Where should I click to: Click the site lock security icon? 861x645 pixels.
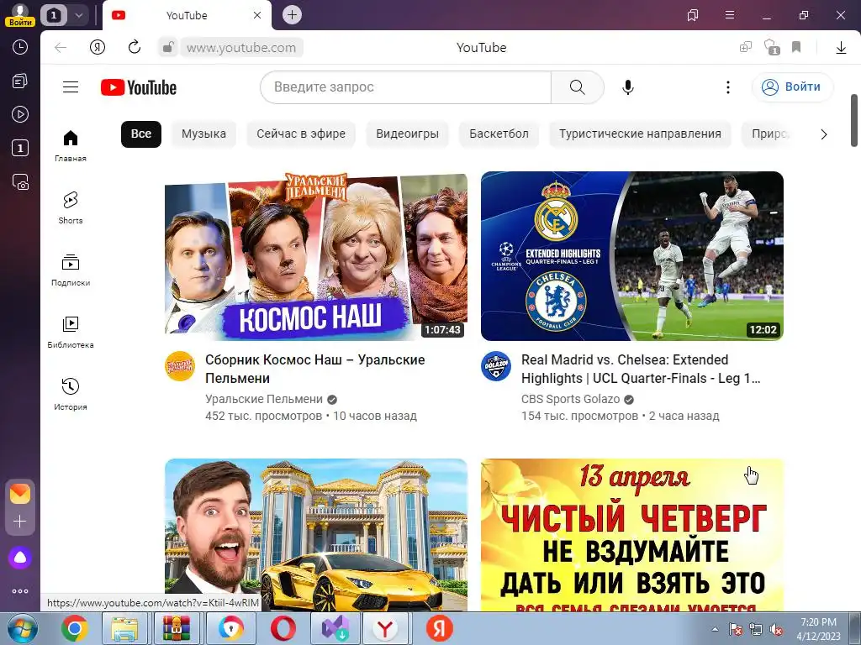[168, 47]
